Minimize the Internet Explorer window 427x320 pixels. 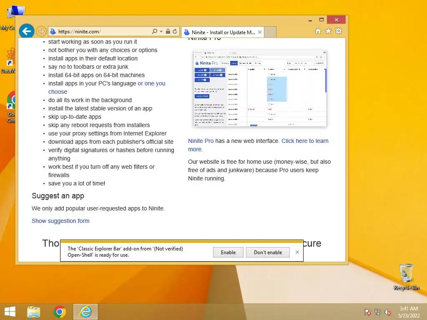point(310,20)
